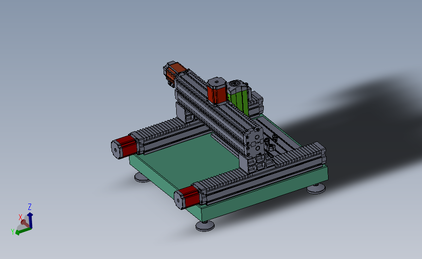Select the red motor on the front rail
This screenshot has width=422, height=259.
(x=187, y=197)
